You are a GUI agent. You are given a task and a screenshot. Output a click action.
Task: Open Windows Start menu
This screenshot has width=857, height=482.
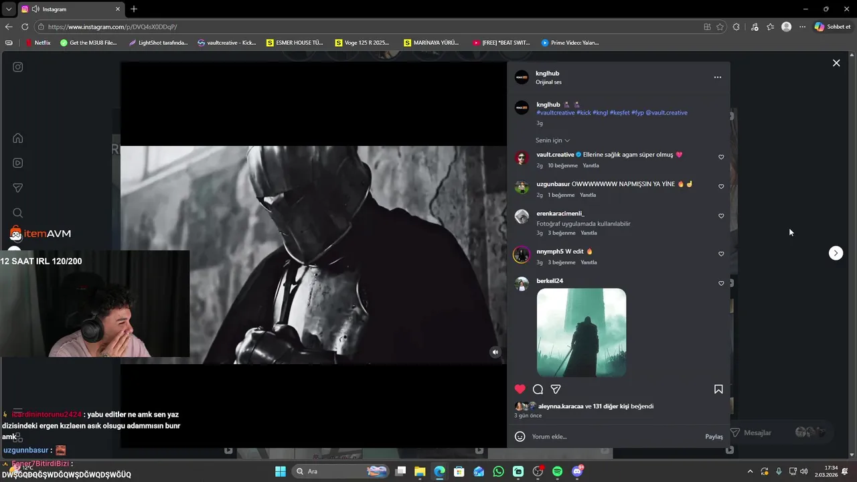[x=281, y=471]
